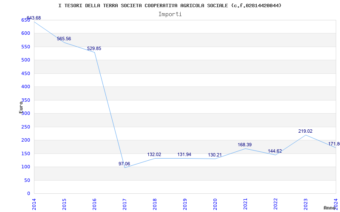Viewport: 340px width, 212px height.
Task: Click the 2015 x-axis tick label
Action: click(64, 204)
